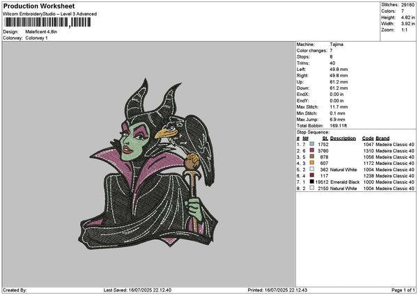Click the 'EndX:' label

click(302, 95)
